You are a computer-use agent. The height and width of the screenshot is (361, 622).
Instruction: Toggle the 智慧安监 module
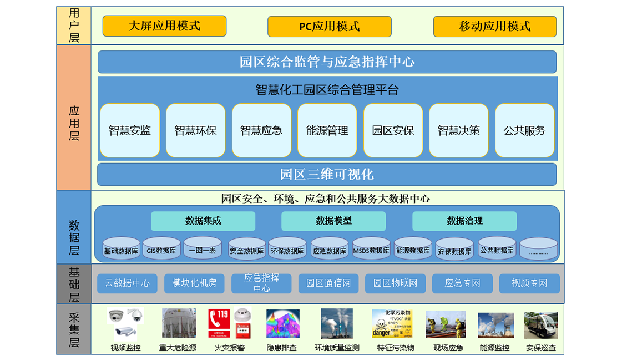coord(129,130)
